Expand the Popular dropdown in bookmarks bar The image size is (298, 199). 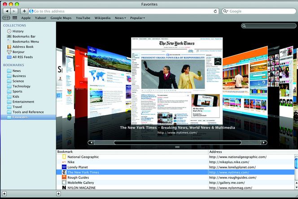coord(137,18)
